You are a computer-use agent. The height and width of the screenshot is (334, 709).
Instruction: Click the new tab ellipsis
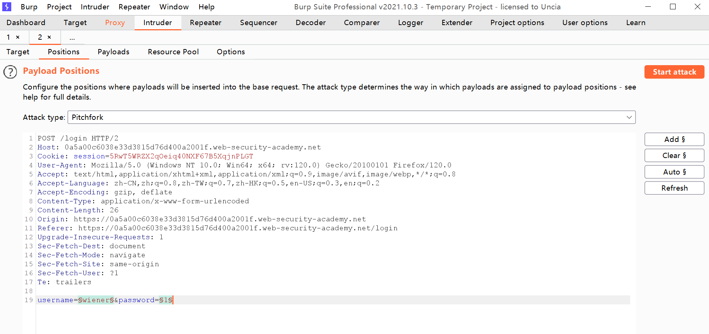pyautogui.click(x=72, y=37)
